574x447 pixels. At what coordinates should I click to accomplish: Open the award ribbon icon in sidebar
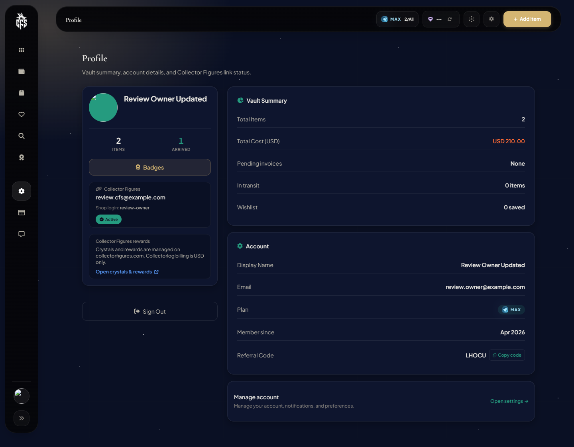pyautogui.click(x=22, y=158)
